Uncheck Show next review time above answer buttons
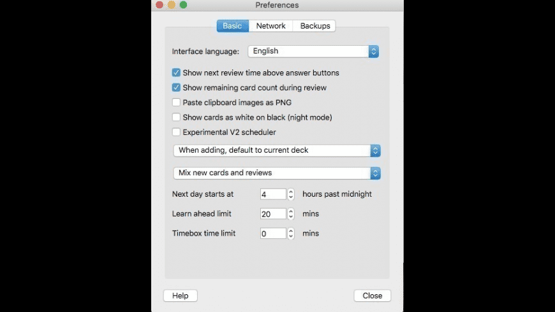The height and width of the screenshot is (312, 555). pos(176,73)
